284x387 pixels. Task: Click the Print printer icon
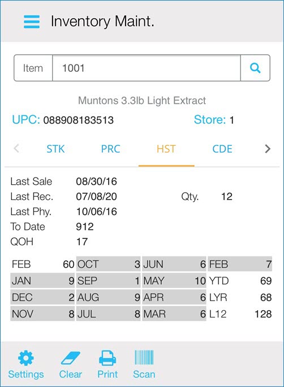coord(107,358)
